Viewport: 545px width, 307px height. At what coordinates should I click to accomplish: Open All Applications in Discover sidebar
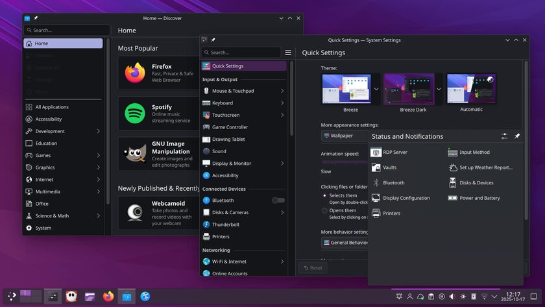click(x=52, y=107)
